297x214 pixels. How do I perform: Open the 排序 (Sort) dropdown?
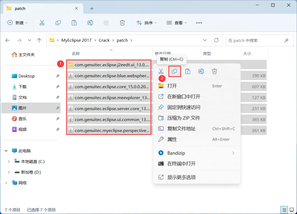[147, 23]
